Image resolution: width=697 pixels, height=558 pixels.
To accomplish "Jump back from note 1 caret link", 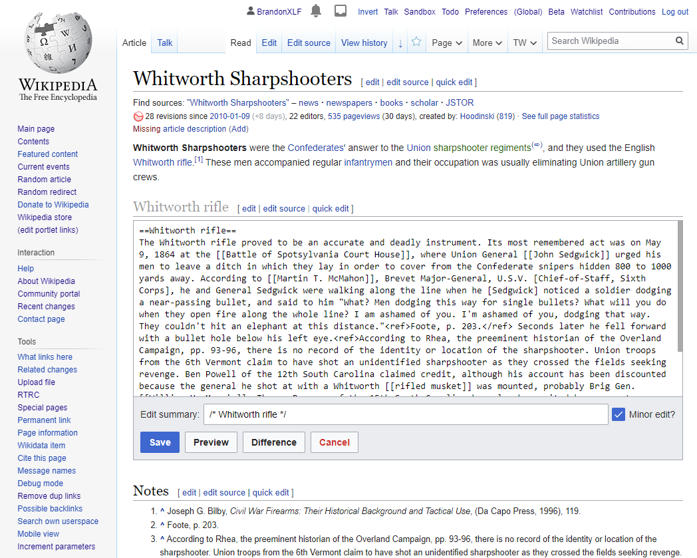I will (162, 511).
